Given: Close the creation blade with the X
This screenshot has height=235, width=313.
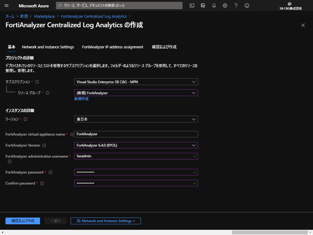Looking at the screenshot, I should point(303,25).
